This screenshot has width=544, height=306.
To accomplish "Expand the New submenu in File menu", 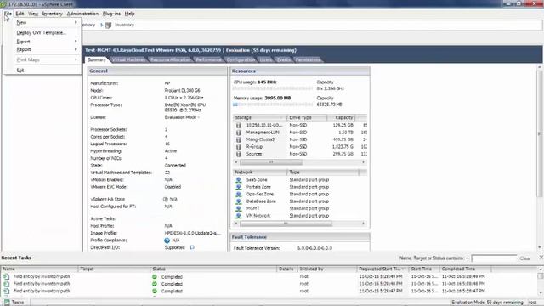I will 47,22.
